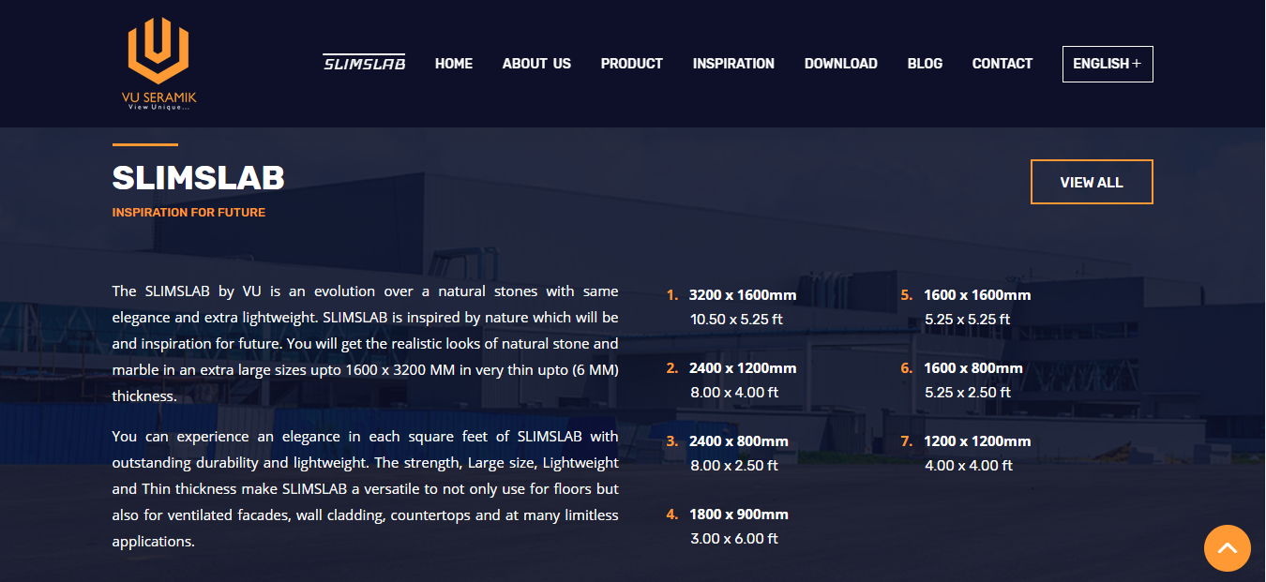Open the Product menu
Viewport: 1266px width, 582px height.
pos(632,64)
